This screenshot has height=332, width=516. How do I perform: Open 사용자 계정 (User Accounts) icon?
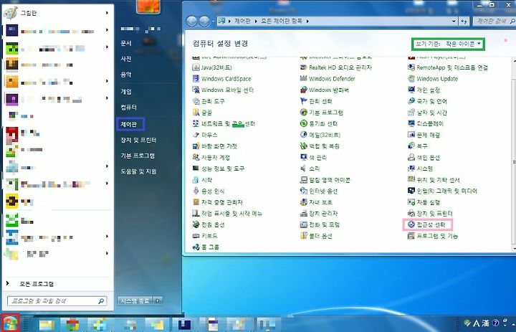(x=196, y=157)
